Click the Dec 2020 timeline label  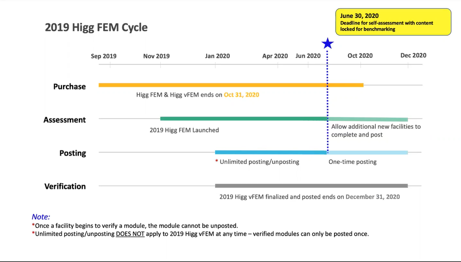point(413,55)
